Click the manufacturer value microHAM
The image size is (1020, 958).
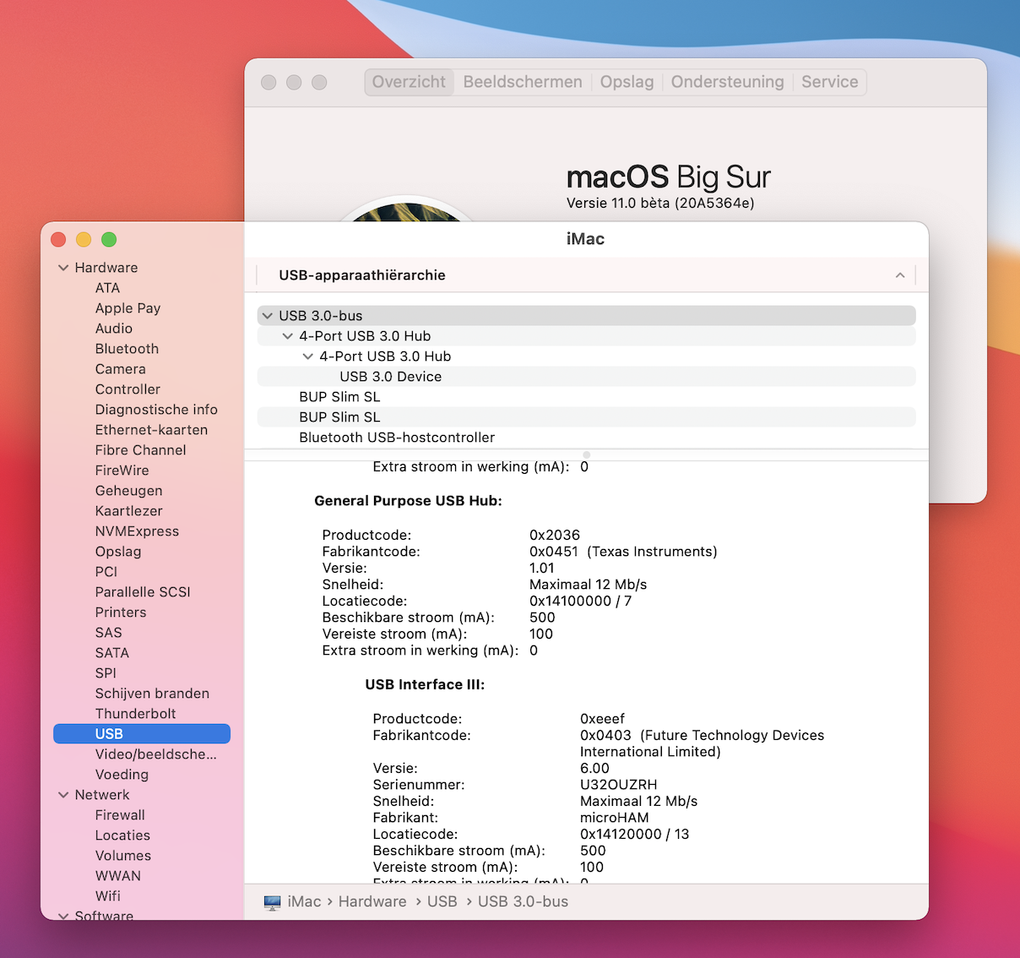click(x=615, y=818)
